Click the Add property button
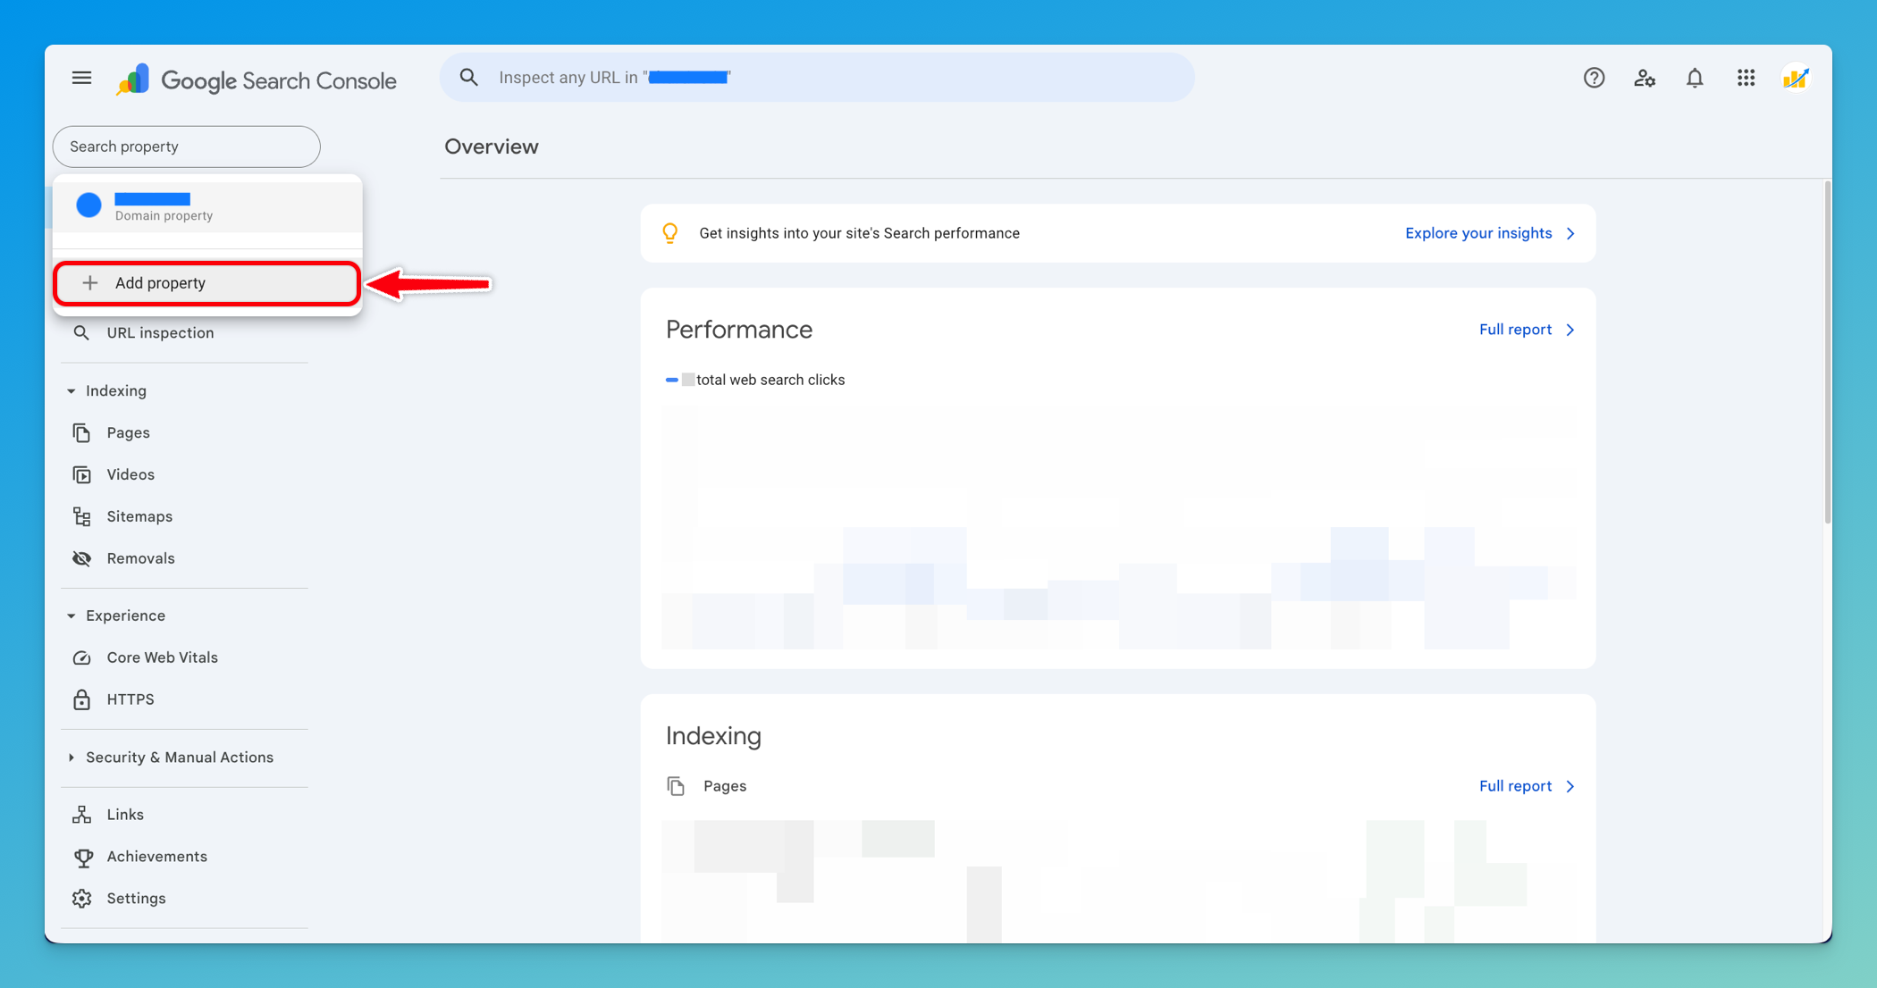1877x988 pixels. pyautogui.click(x=206, y=283)
